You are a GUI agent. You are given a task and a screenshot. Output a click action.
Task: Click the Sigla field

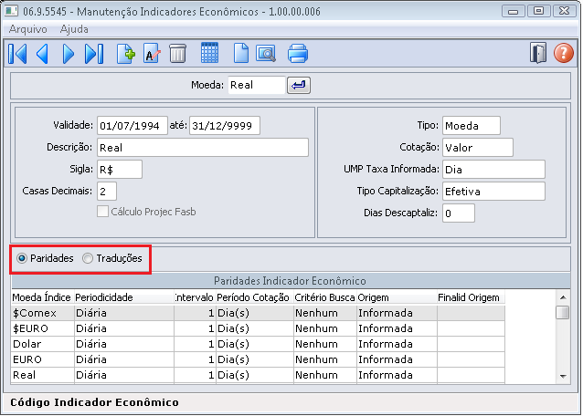click(120, 170)
